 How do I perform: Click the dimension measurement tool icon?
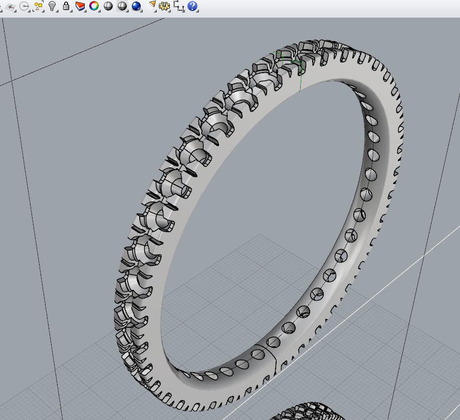point(178,6)
